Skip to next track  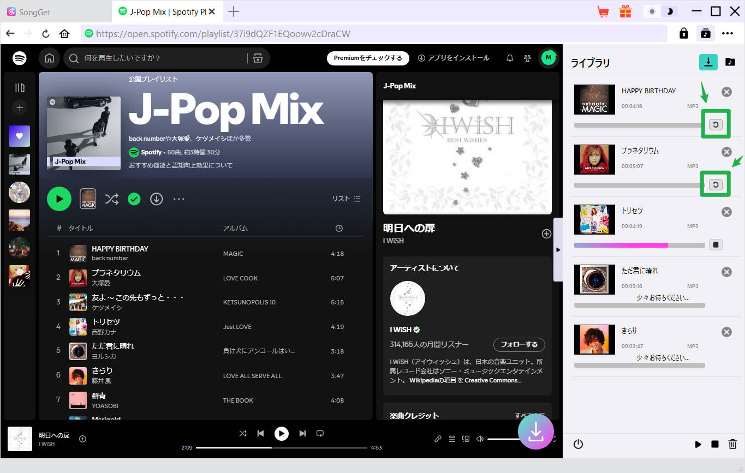point(302,433)
